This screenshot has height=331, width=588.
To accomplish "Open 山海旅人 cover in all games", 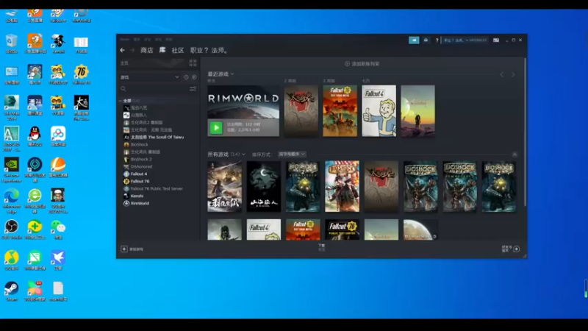I will pos(264,187).
